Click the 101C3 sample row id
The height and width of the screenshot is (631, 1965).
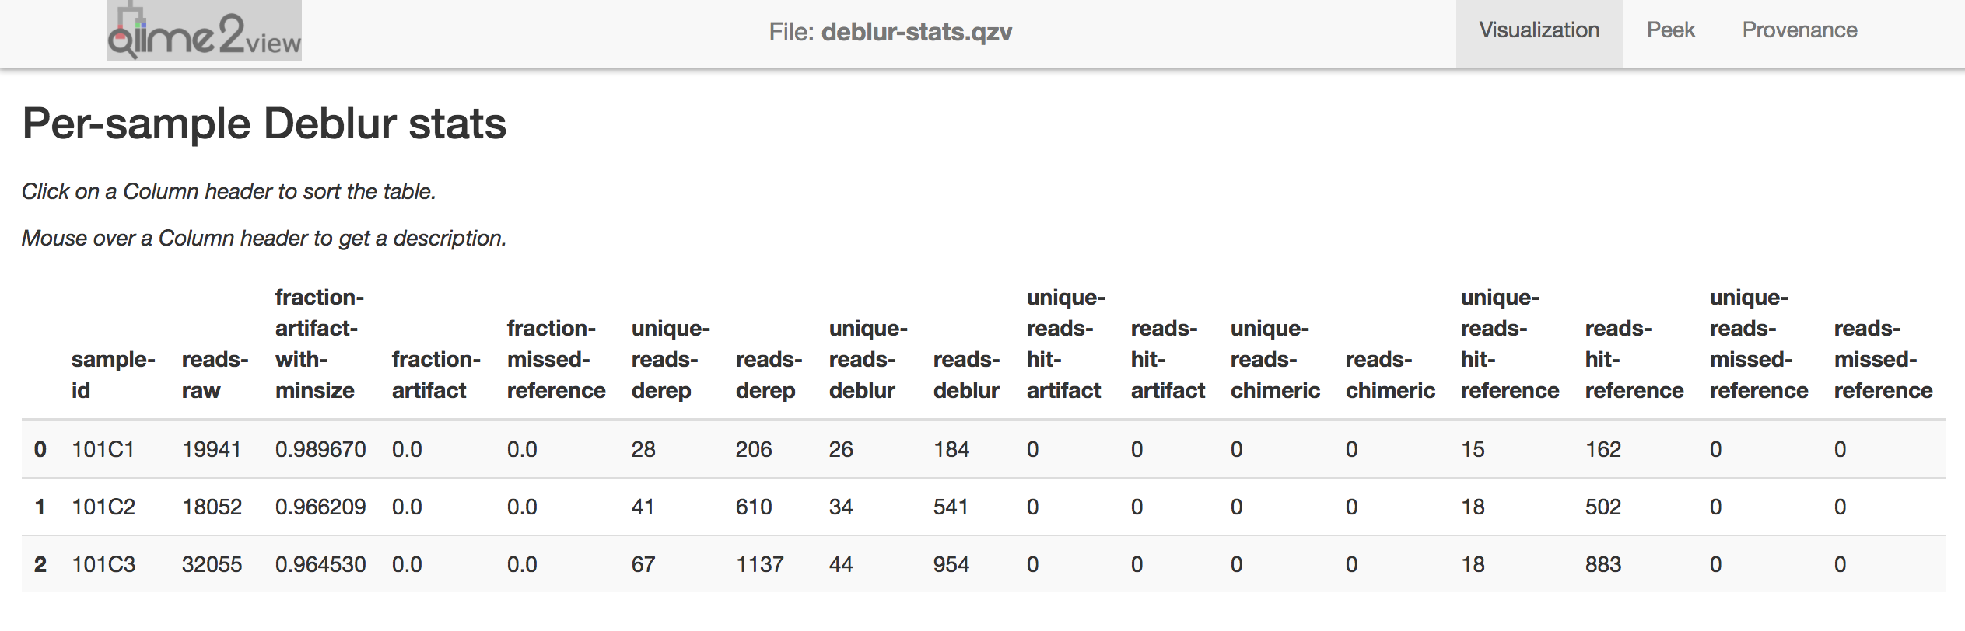click(x=103, y=565)
